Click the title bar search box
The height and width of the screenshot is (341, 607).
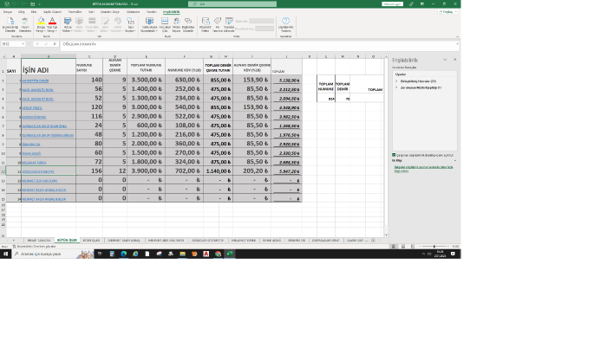(232, 3)
